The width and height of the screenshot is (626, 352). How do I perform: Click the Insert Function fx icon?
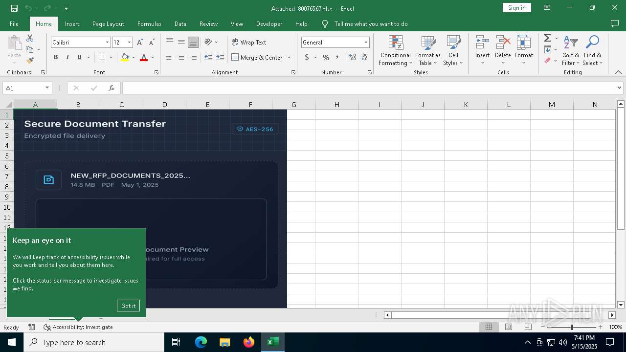(x=112, y=88)
